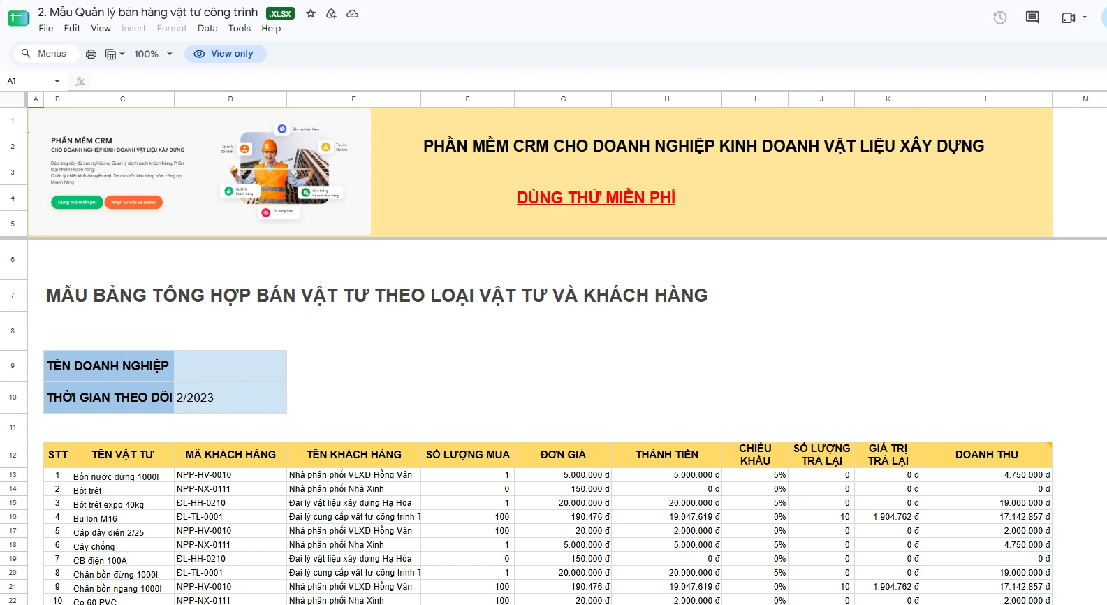Viewport: 1107px width, 605px height.
Task: Click the XLSX file format badge
Action: [280, 13]
